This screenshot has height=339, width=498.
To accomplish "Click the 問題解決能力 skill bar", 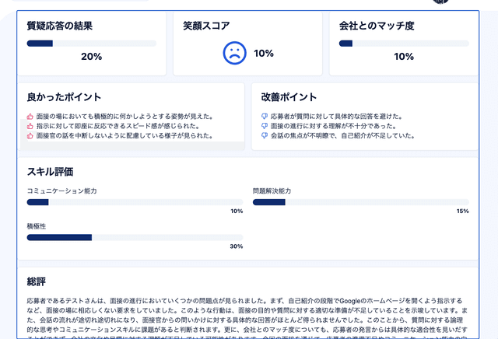I will point(360,202).
